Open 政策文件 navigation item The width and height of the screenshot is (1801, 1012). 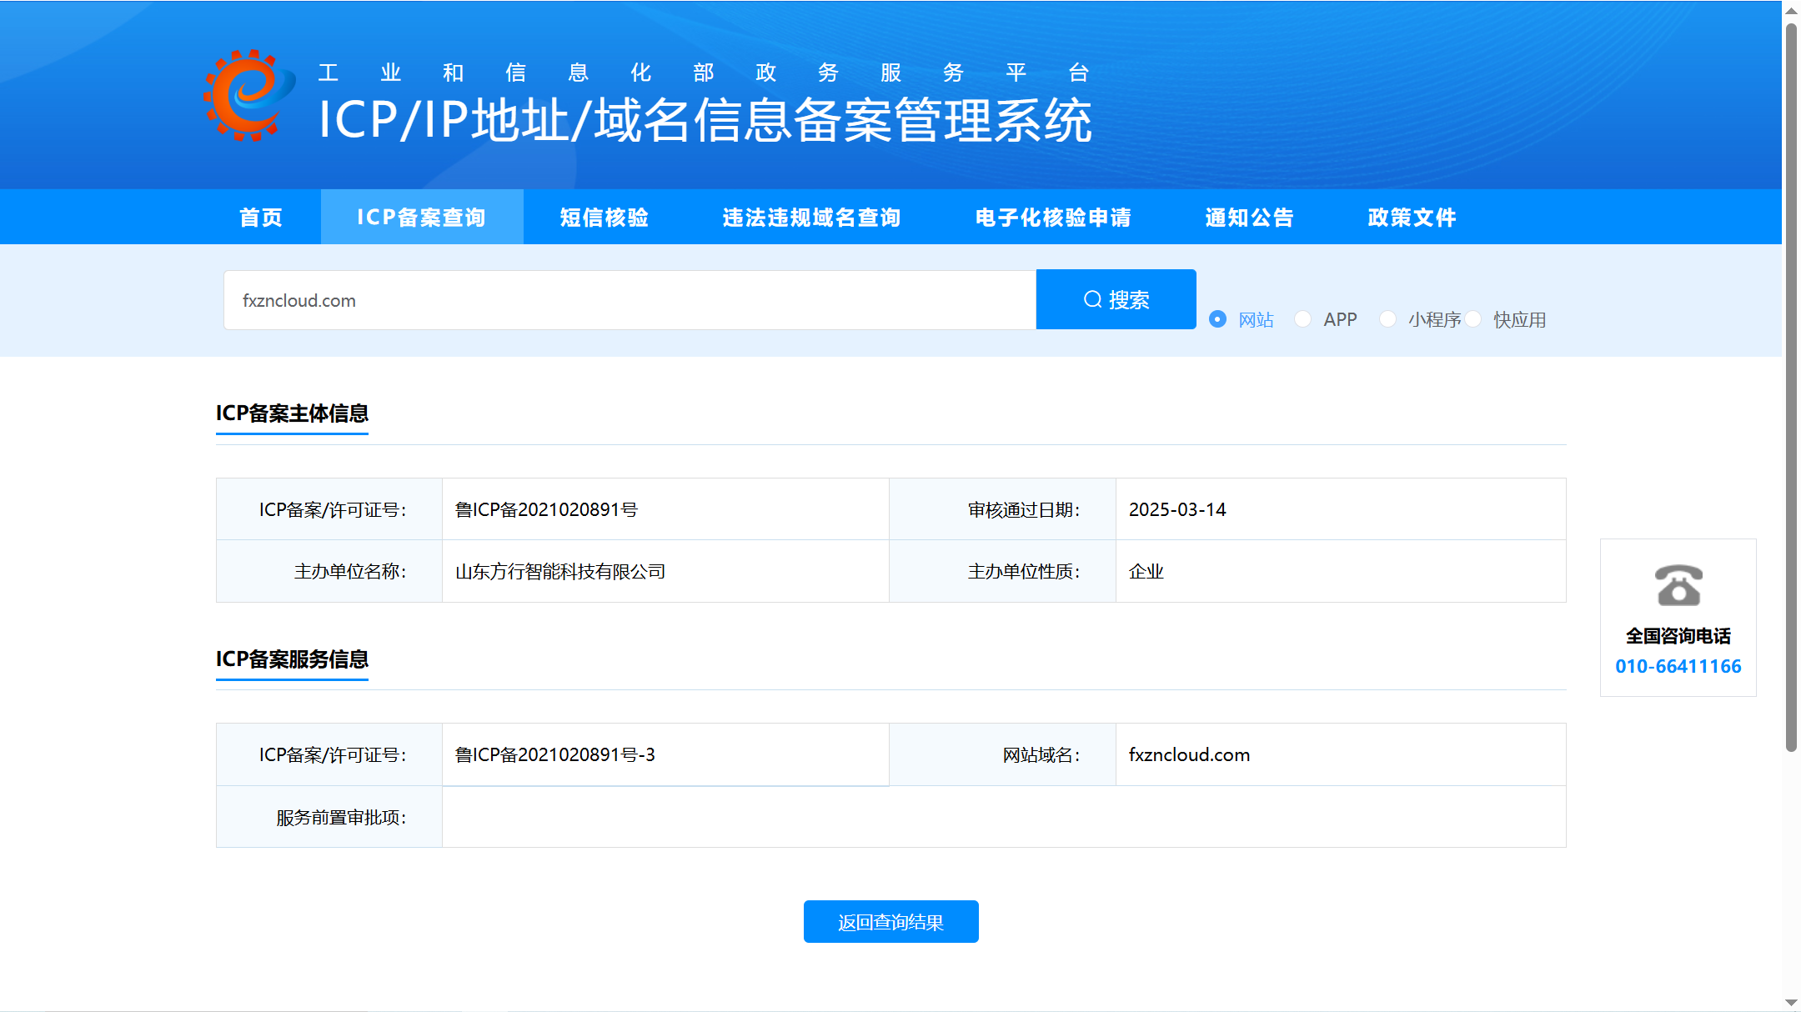(x=1412, y=218)
